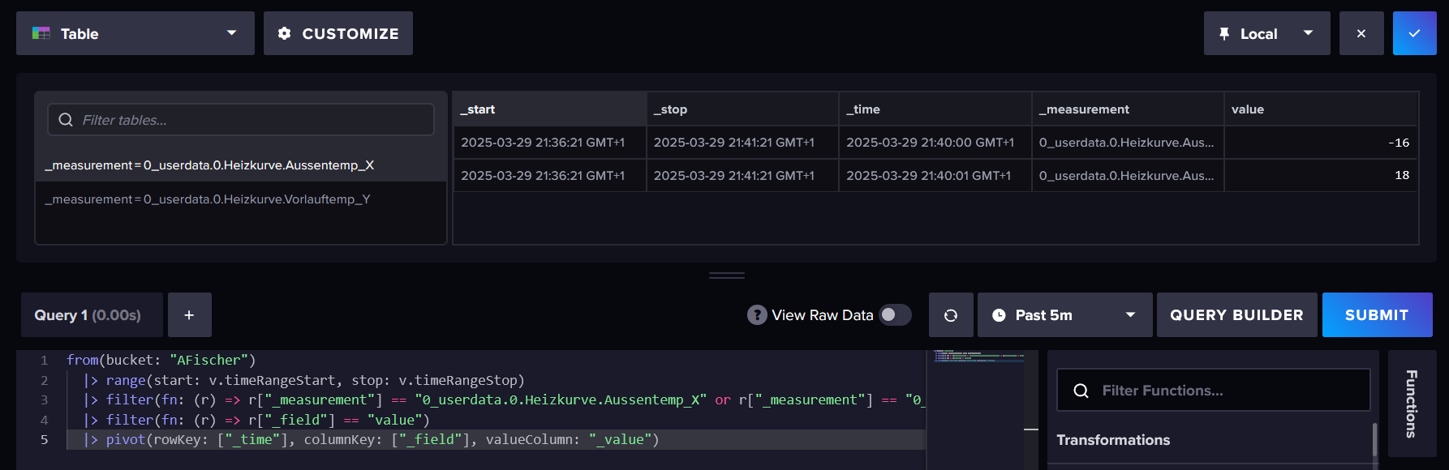The width and height of the screenshot is (1449, 470).
Task: Focus the Filter tables search field
Action: click(x=241, y=119)
